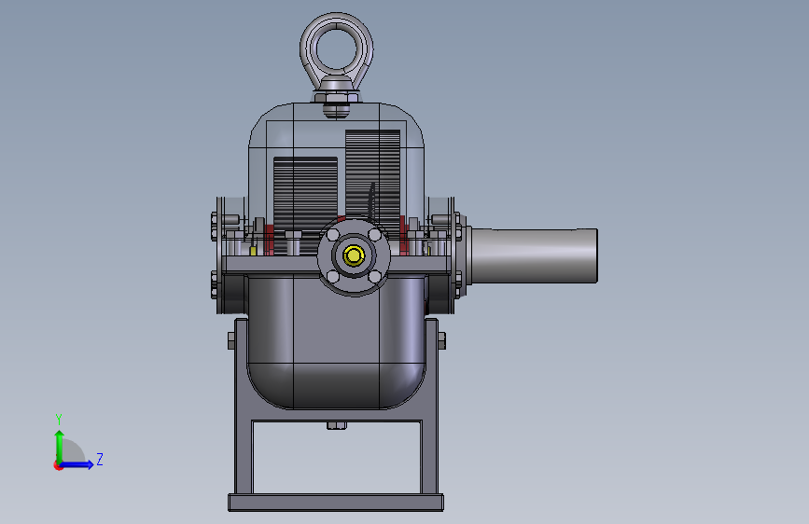Screen dimensions: 809x524
Task: Select the horizontal cylindrical pipe on the right
Action: [534, 255]
